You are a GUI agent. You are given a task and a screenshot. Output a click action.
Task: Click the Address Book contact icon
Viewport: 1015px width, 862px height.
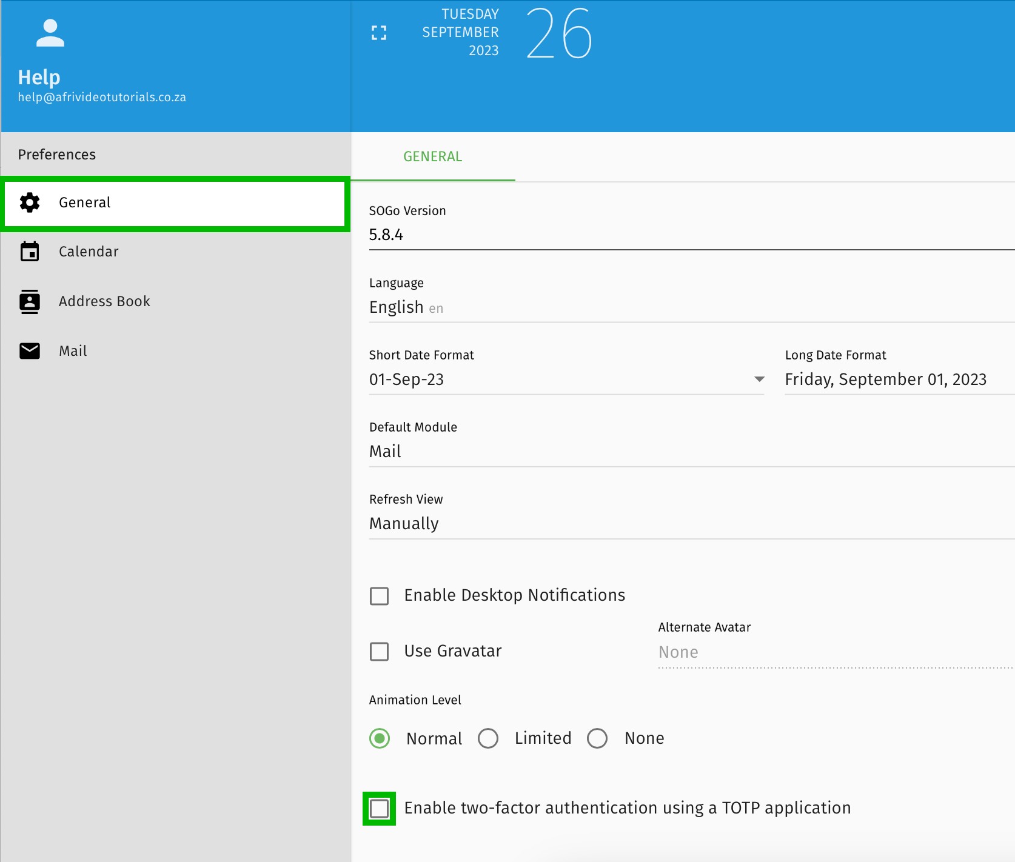coord(30,301)
